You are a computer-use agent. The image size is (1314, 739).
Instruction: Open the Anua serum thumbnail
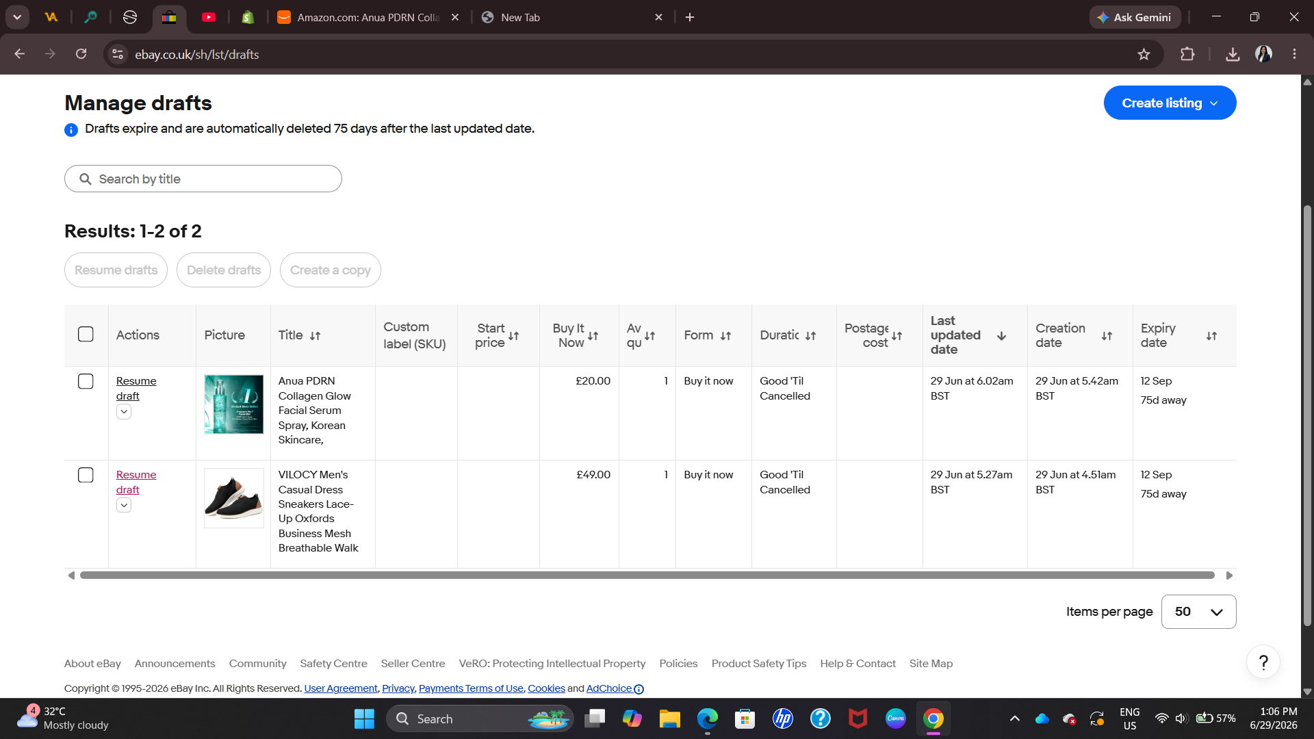click(234, 404)
